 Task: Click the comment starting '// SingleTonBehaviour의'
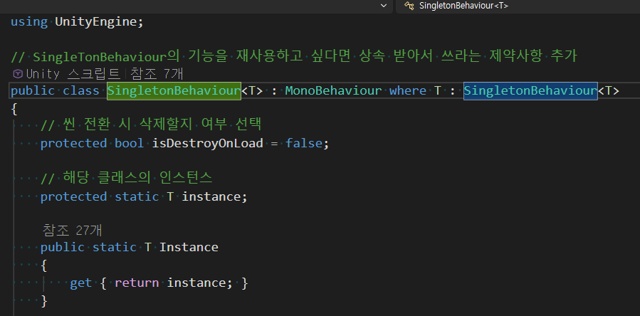click(x=294, y=56)
